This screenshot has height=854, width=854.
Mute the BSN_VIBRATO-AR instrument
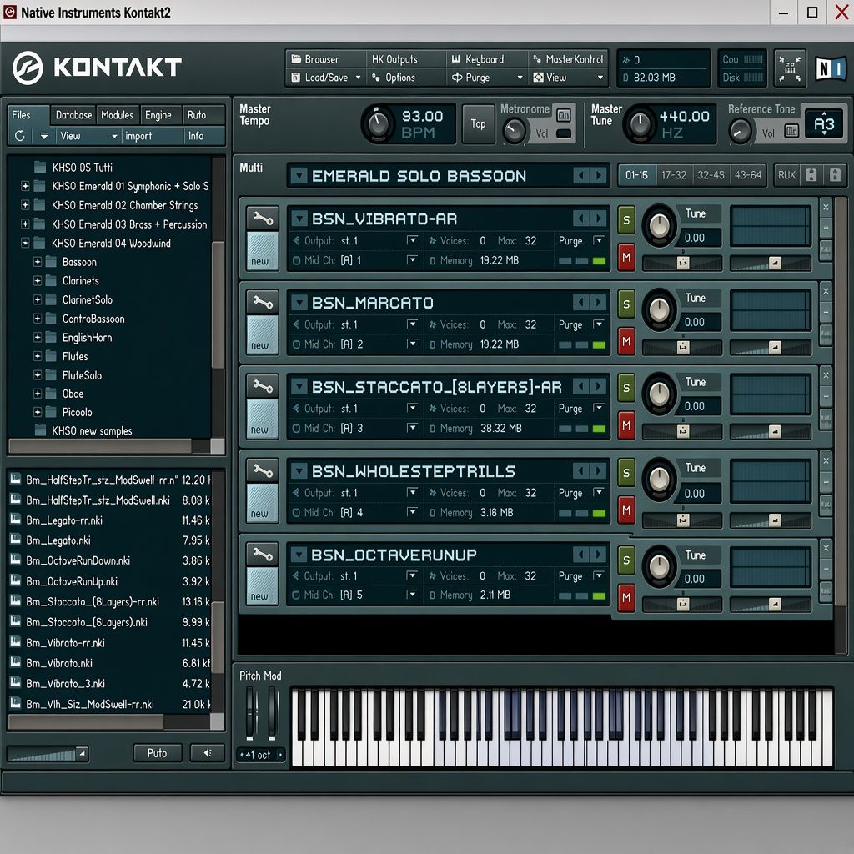(x=626, y=257)
